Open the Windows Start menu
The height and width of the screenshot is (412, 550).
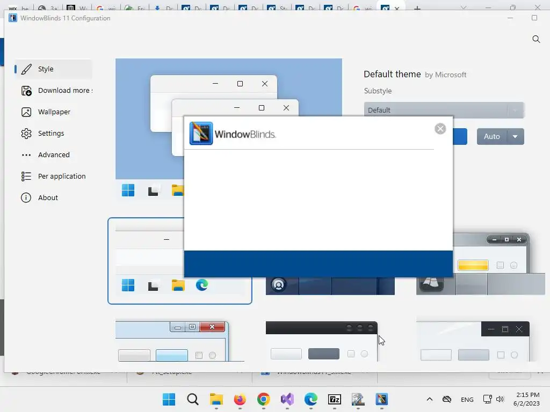[x=169, y=399]
